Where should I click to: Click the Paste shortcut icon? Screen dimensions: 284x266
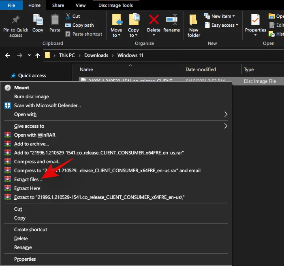click(68, 34)
